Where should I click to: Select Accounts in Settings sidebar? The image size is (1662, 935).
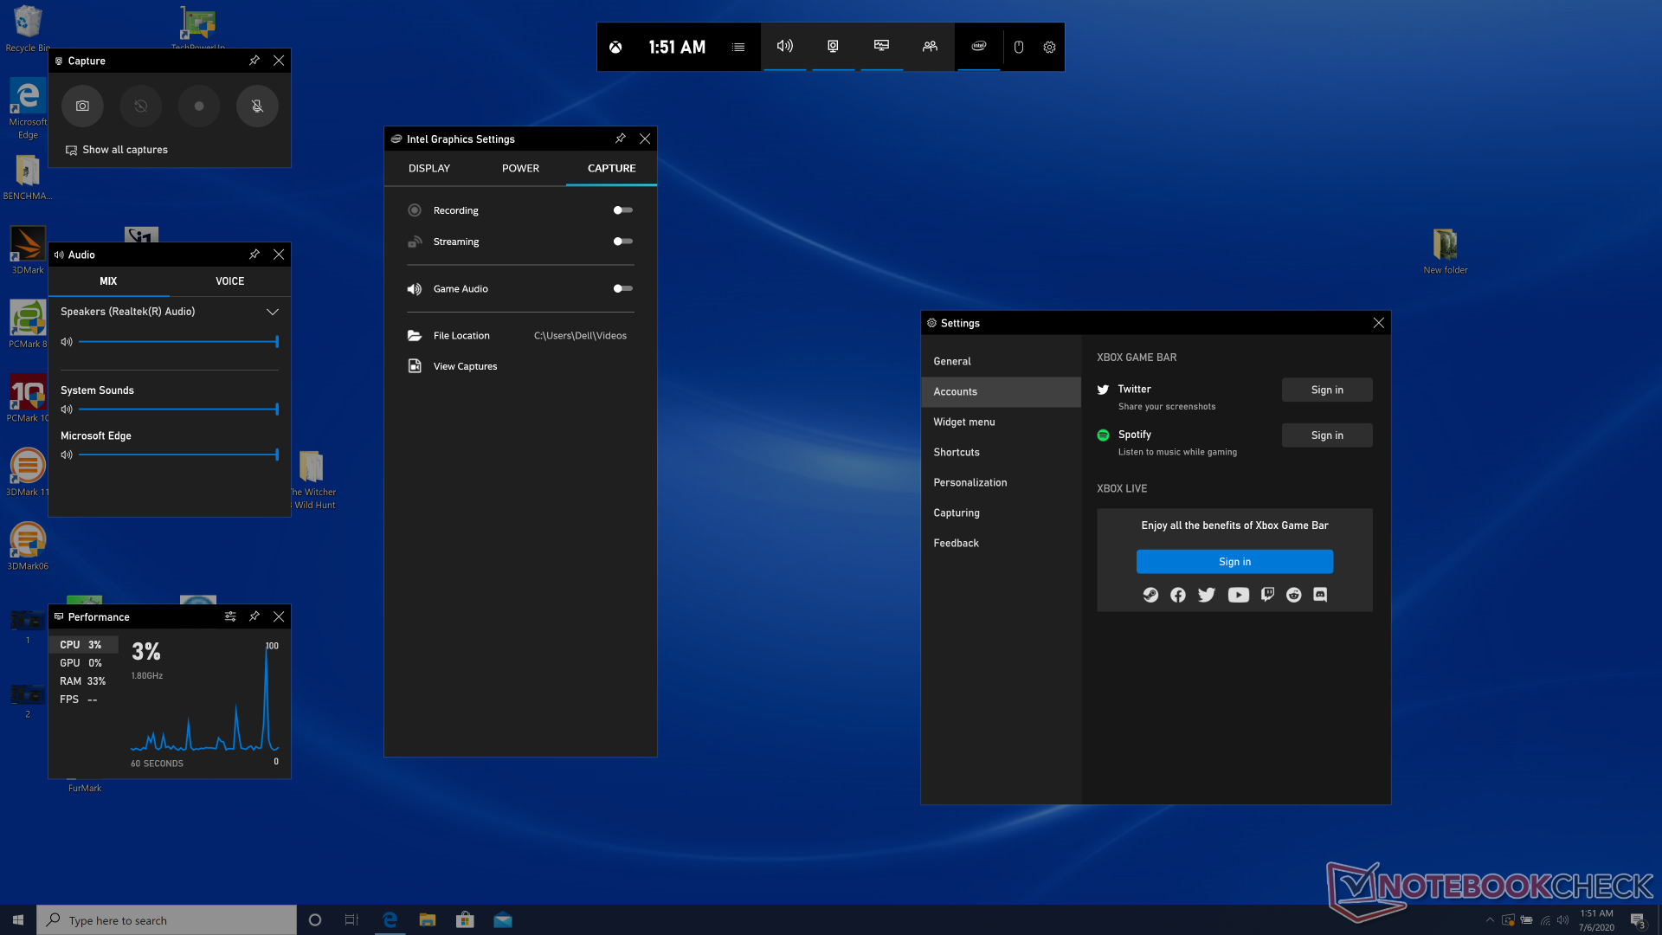click(x=1001, y=392)
